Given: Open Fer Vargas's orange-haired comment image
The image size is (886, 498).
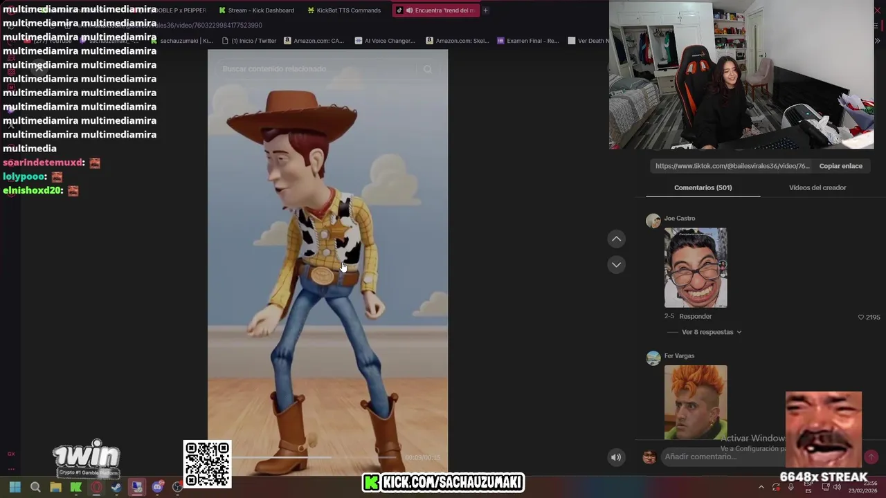Looking at the screenshot, I should click(696, 403).
